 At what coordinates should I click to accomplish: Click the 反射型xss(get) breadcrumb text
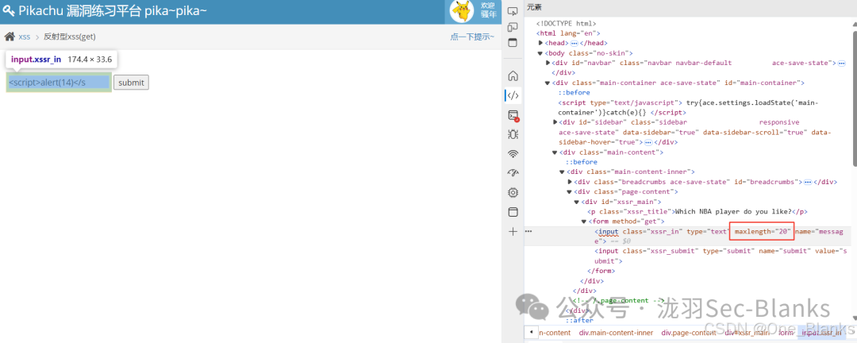pyautogui.click(x=70, y=37)
